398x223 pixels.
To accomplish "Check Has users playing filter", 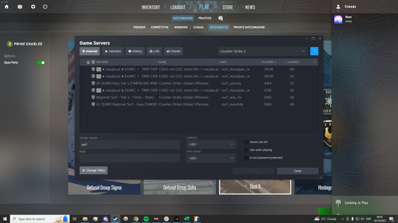I will (246, 150).
